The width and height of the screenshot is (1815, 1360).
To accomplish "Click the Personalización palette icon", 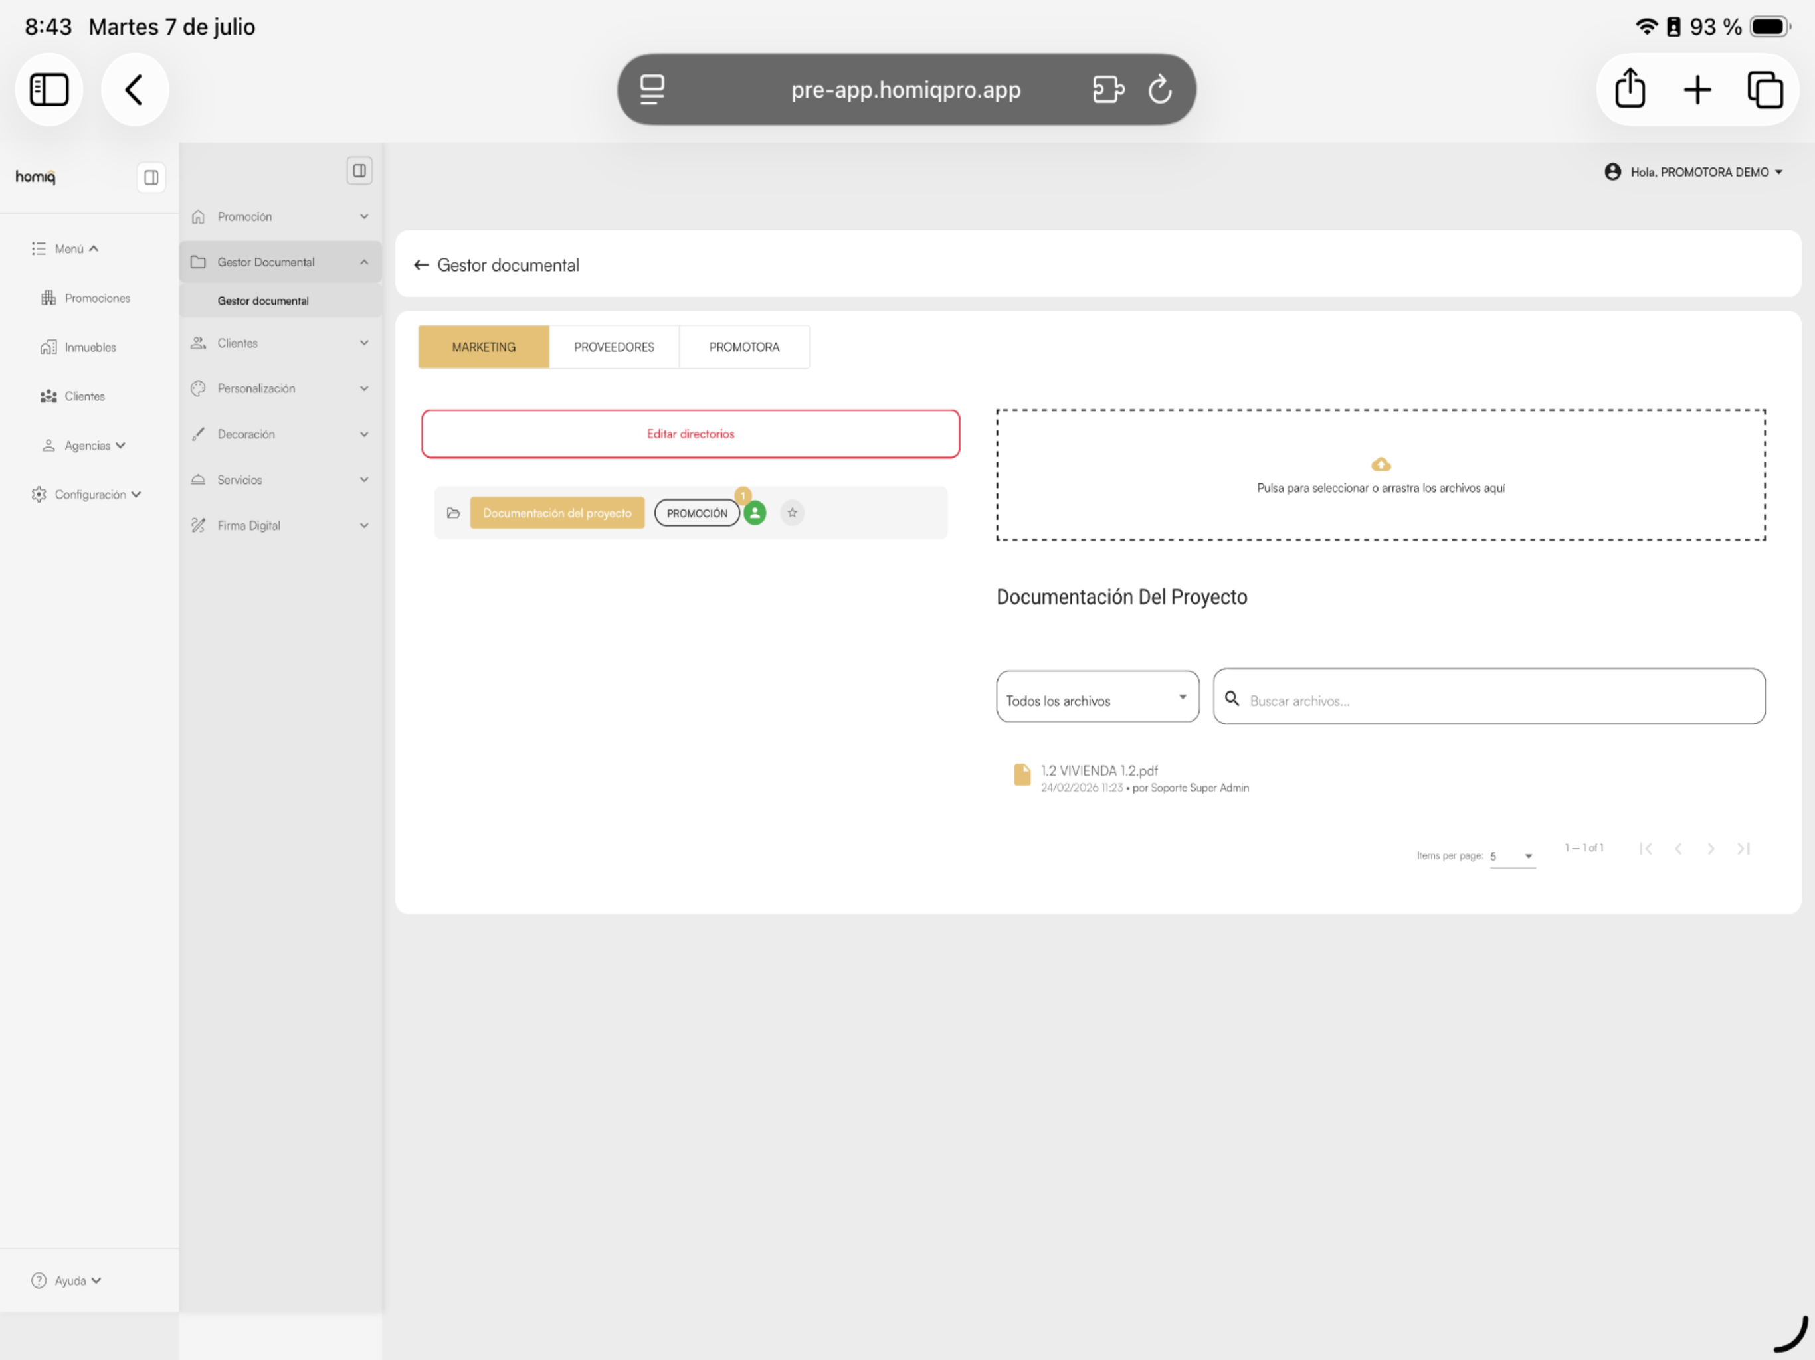I will [198, 388].
